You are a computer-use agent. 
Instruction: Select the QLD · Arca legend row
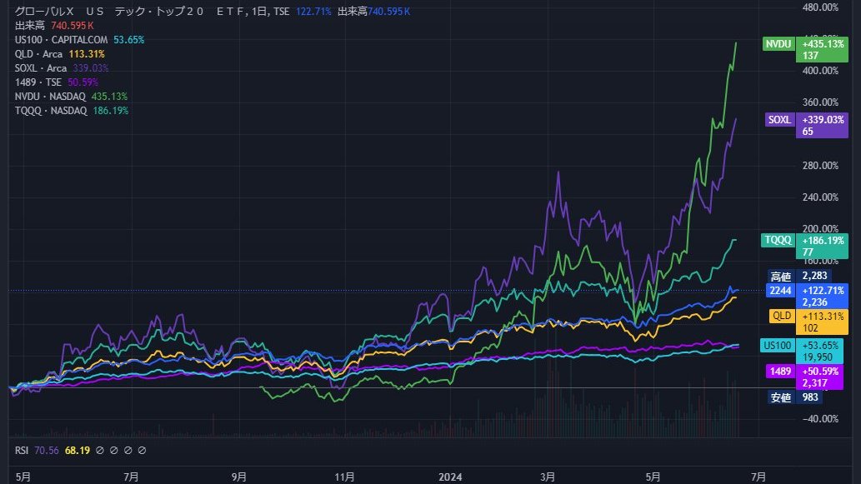pos(60,54)
